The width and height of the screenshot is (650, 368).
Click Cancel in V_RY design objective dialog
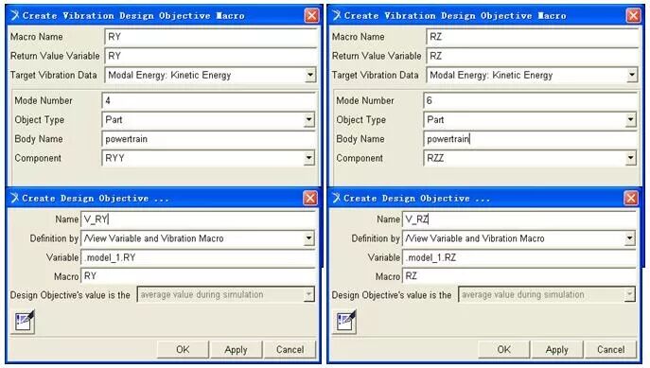click(290, 349)
